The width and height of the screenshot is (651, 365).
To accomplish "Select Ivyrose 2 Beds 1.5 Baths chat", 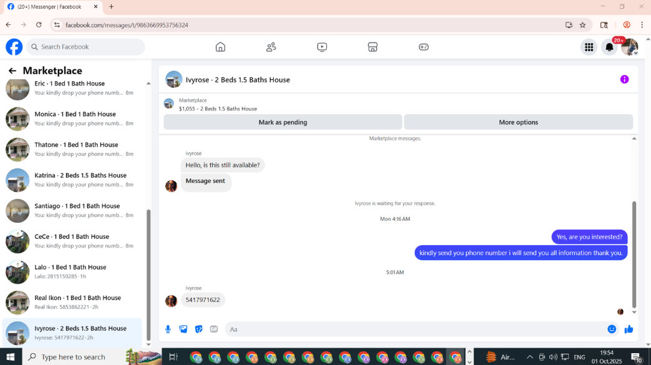I will 72,333.
